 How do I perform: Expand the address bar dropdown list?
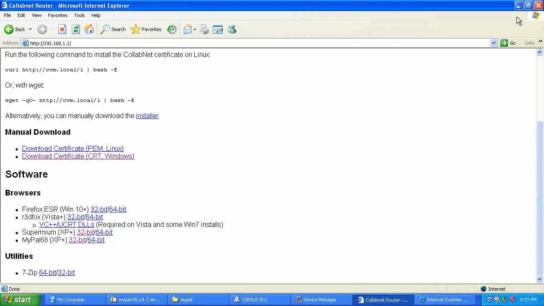[493, 43]
